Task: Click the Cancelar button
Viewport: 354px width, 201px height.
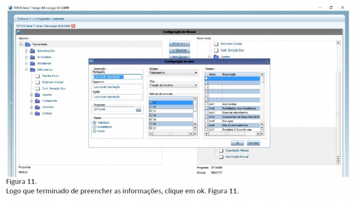Action: (253, 143)
